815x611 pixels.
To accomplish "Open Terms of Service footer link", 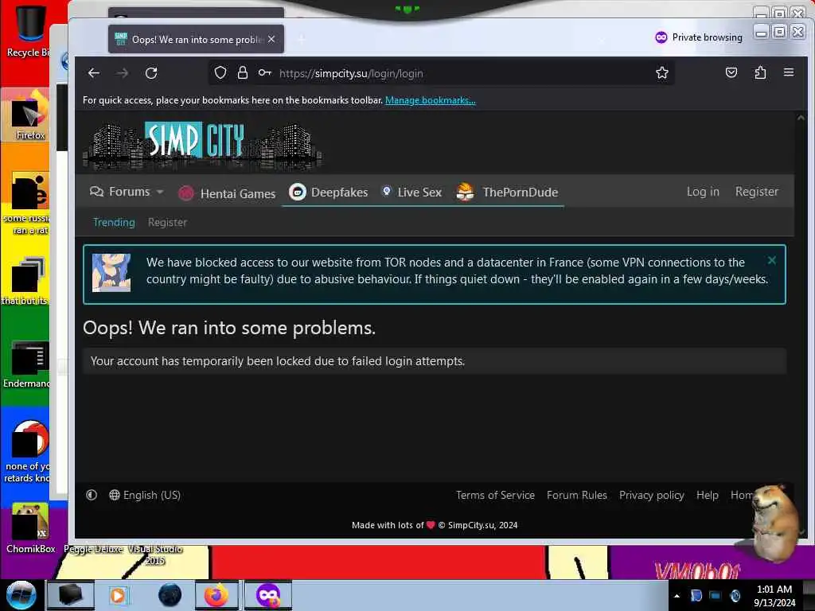I will [495, 495].
